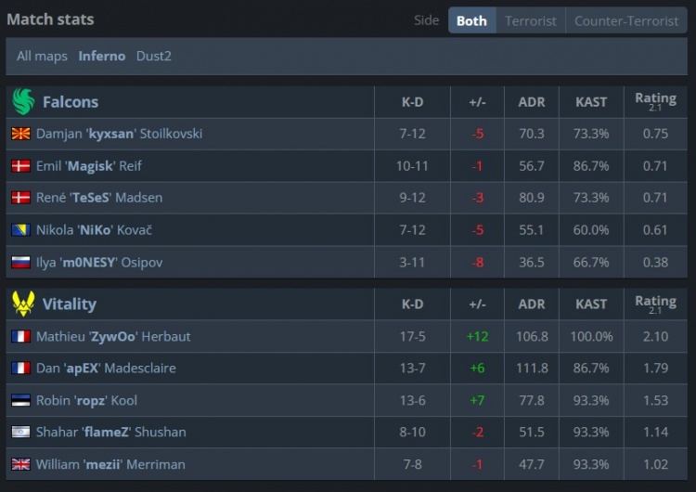The height and width of the screenshot is (492, 696).
Task: Click the Falcons Rating 2.1 column header
Action: (x=655, y=101)
